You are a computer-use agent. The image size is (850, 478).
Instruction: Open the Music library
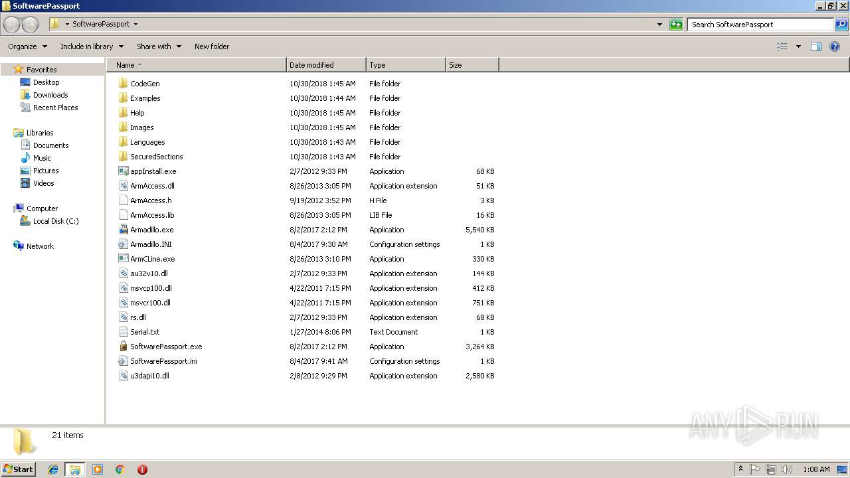(x=42, y=158)
